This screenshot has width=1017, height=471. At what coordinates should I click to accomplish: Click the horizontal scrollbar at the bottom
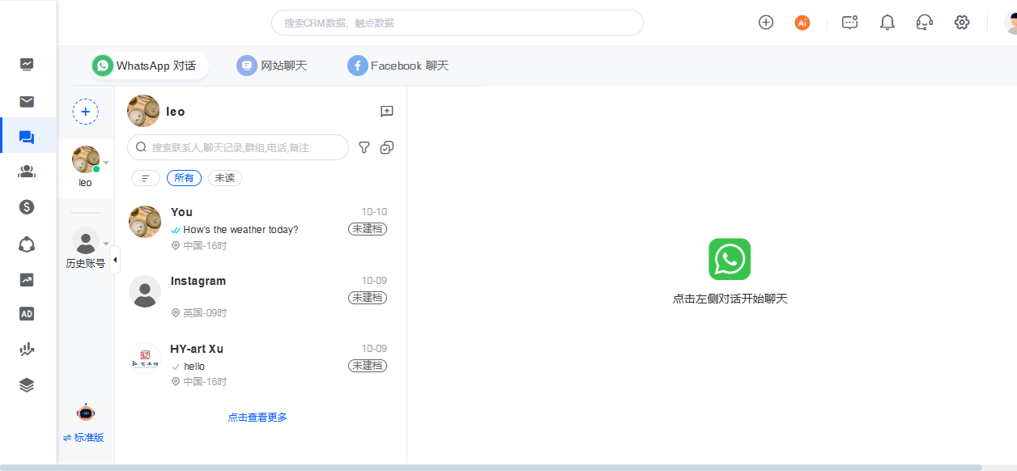491,468
